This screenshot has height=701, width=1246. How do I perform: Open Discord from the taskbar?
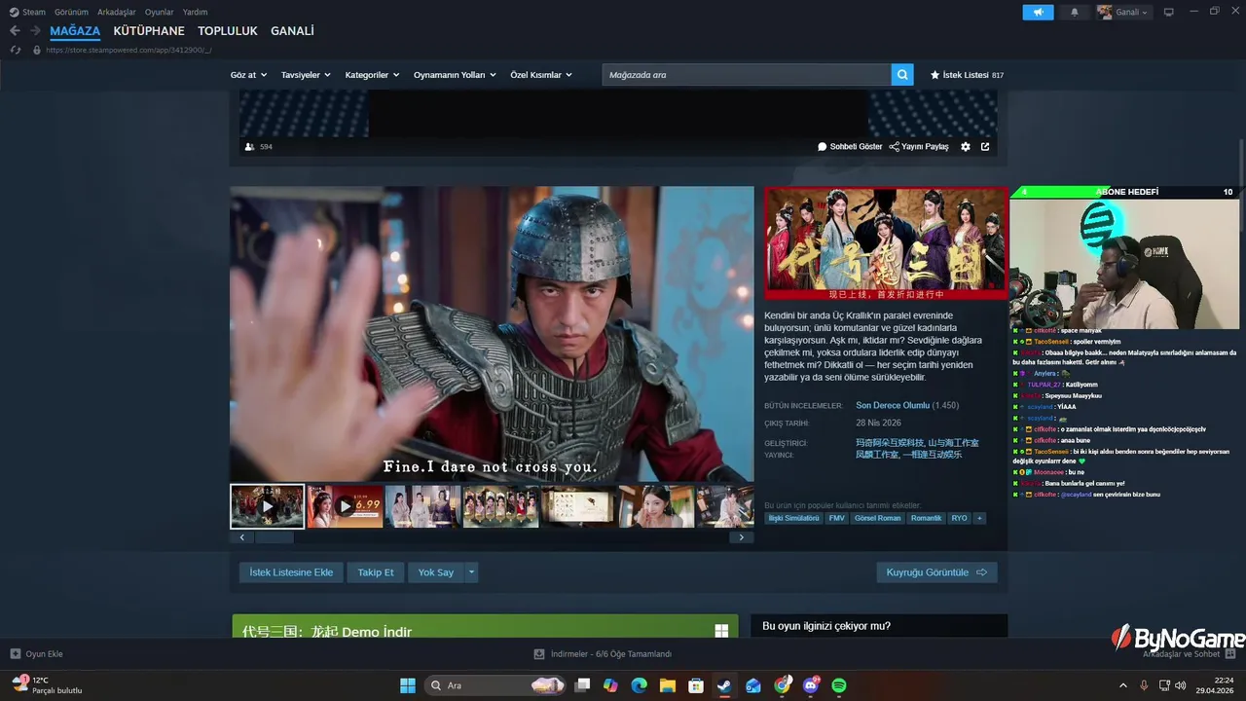pos(811,685)
